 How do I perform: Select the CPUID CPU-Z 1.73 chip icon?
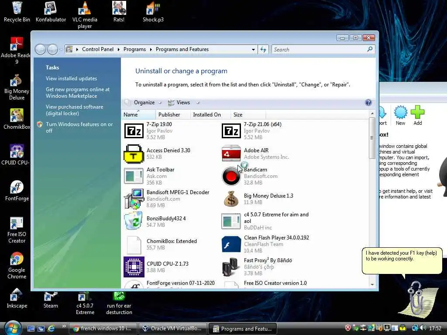(134, 267)
